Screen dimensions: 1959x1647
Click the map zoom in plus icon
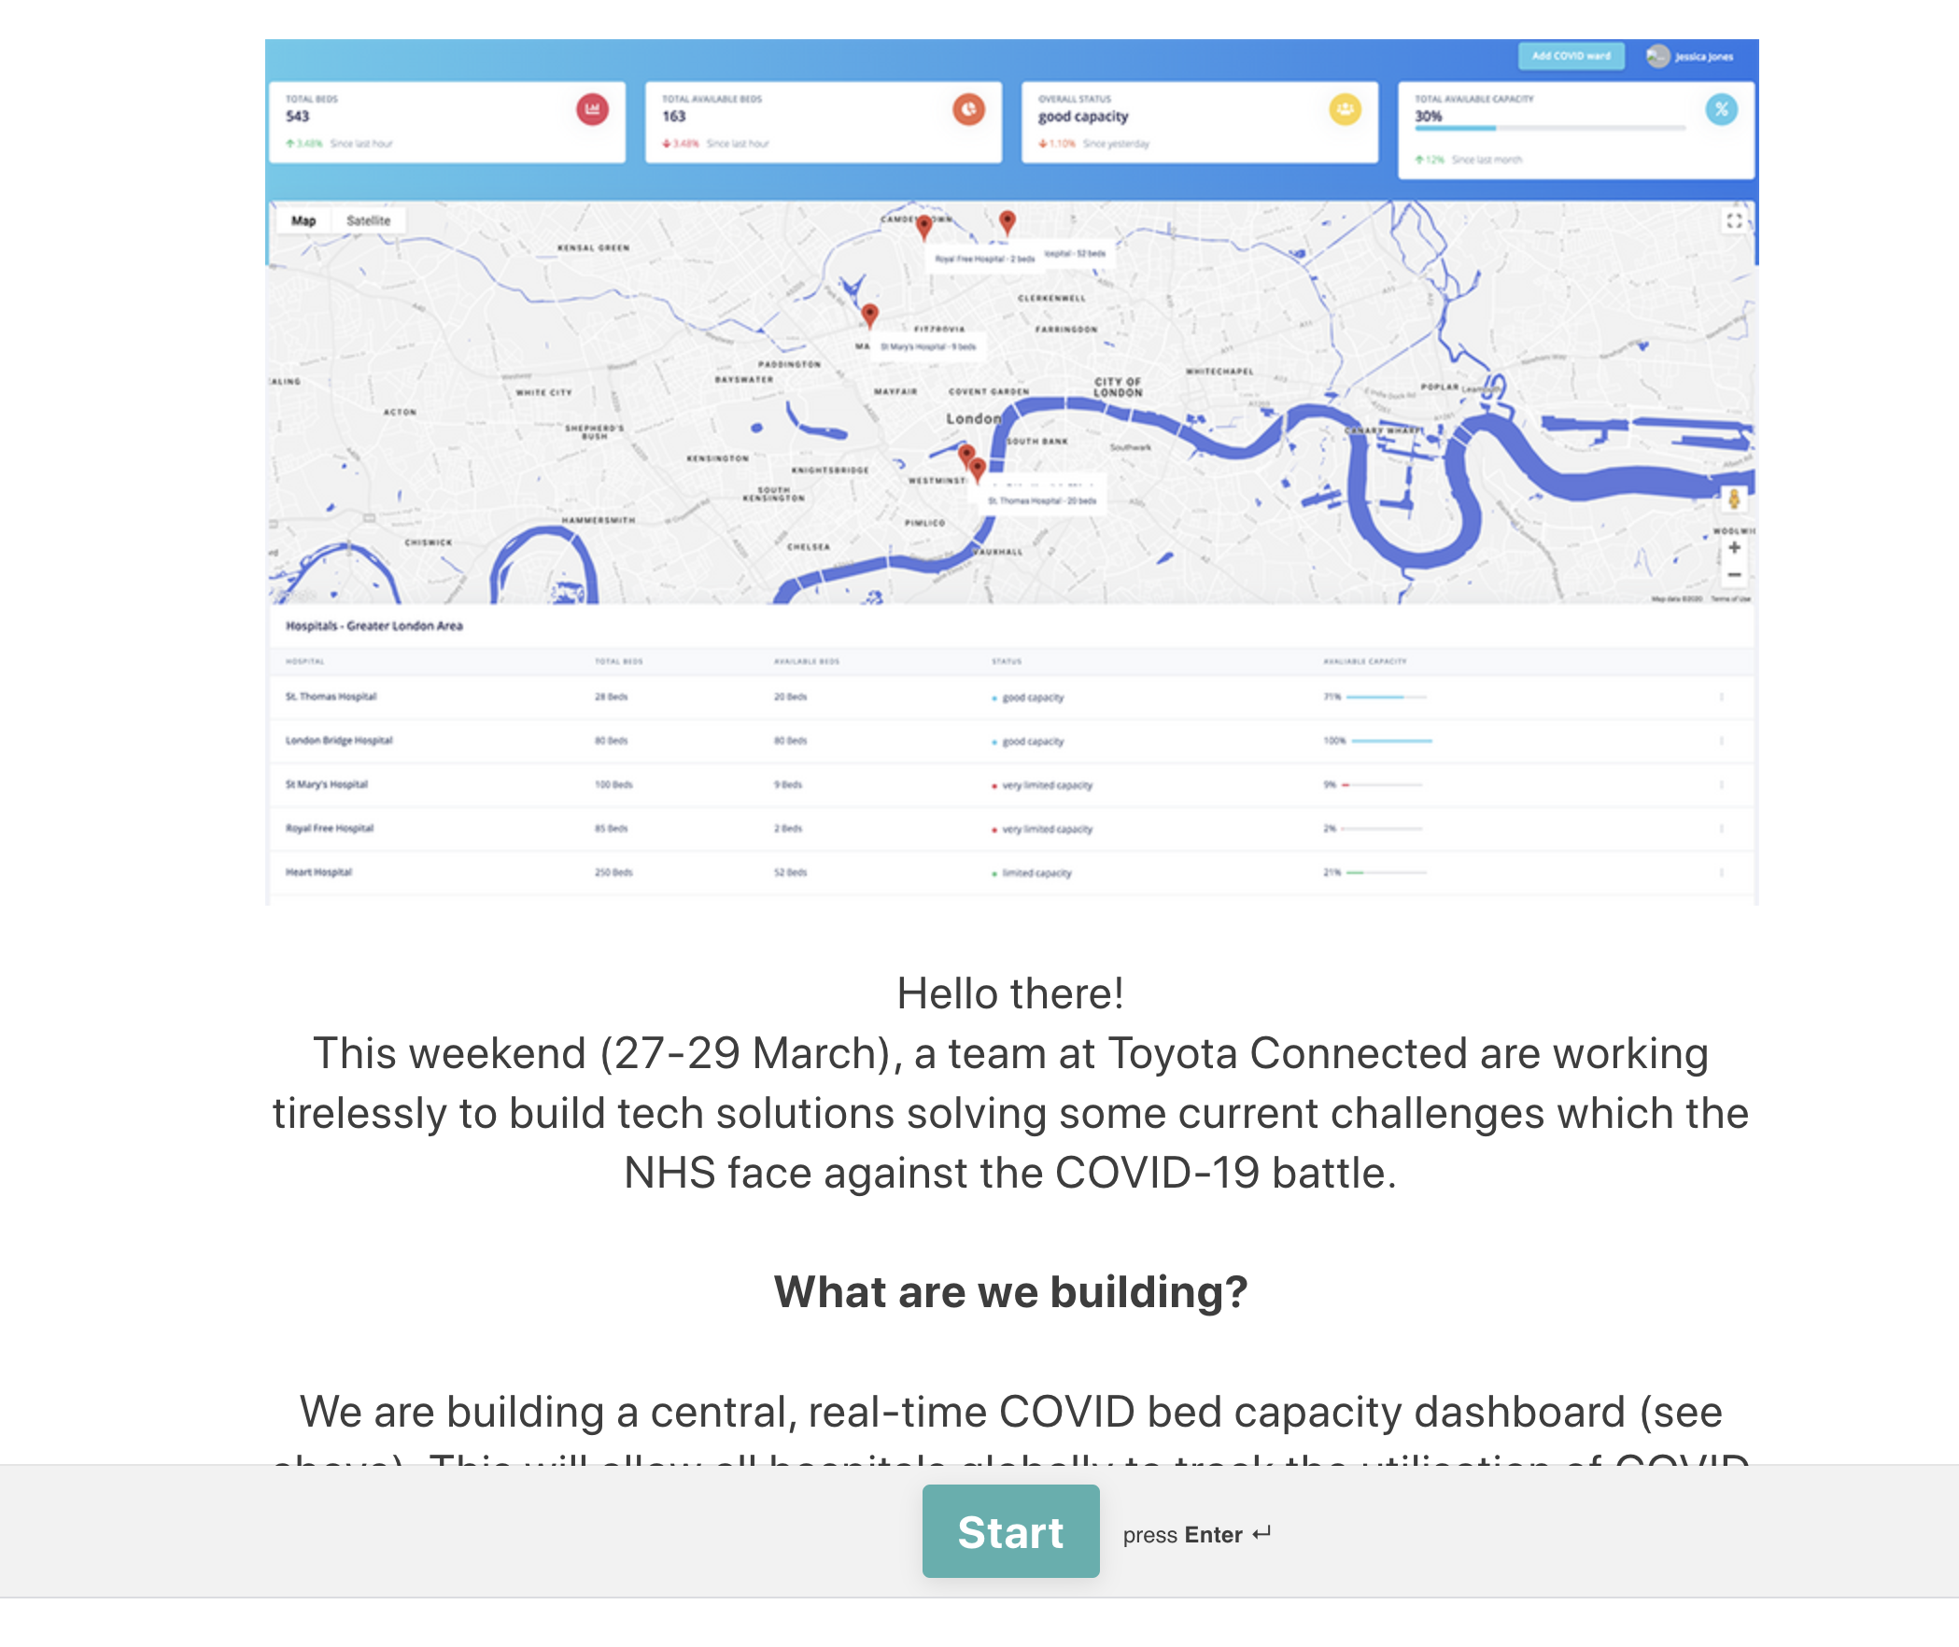click(x=1734, y=548)
